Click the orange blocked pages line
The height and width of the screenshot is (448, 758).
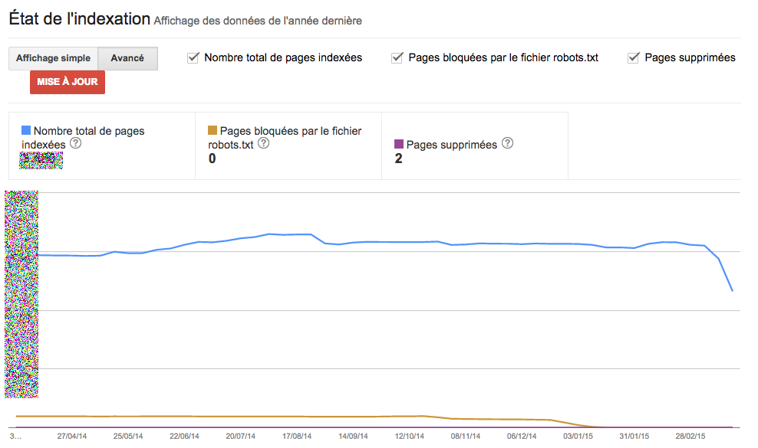(242, 416)
